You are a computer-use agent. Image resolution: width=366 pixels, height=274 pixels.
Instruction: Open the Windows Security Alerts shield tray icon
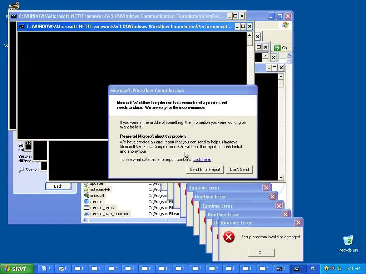pos(326,269)
